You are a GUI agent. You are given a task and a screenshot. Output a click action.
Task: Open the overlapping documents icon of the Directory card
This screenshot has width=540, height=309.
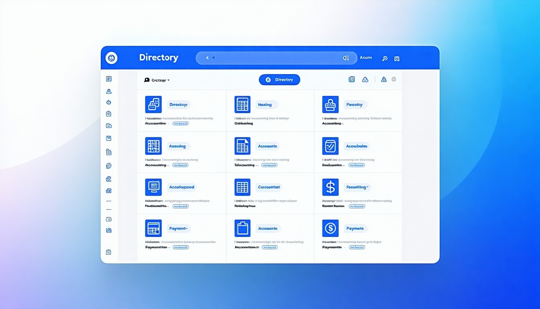tap(153, 105)
